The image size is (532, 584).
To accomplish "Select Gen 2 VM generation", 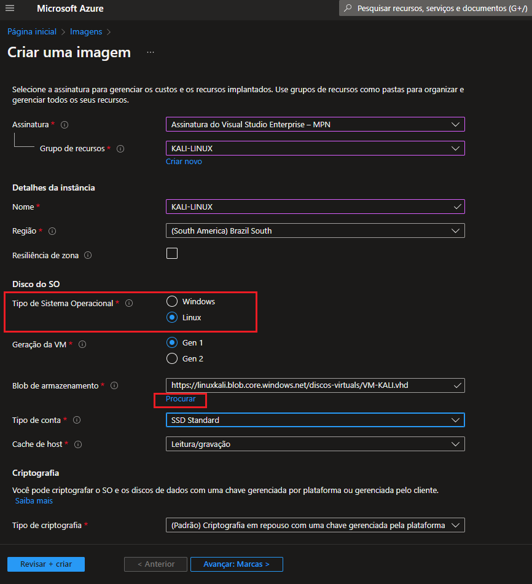I will click(172, 358).
